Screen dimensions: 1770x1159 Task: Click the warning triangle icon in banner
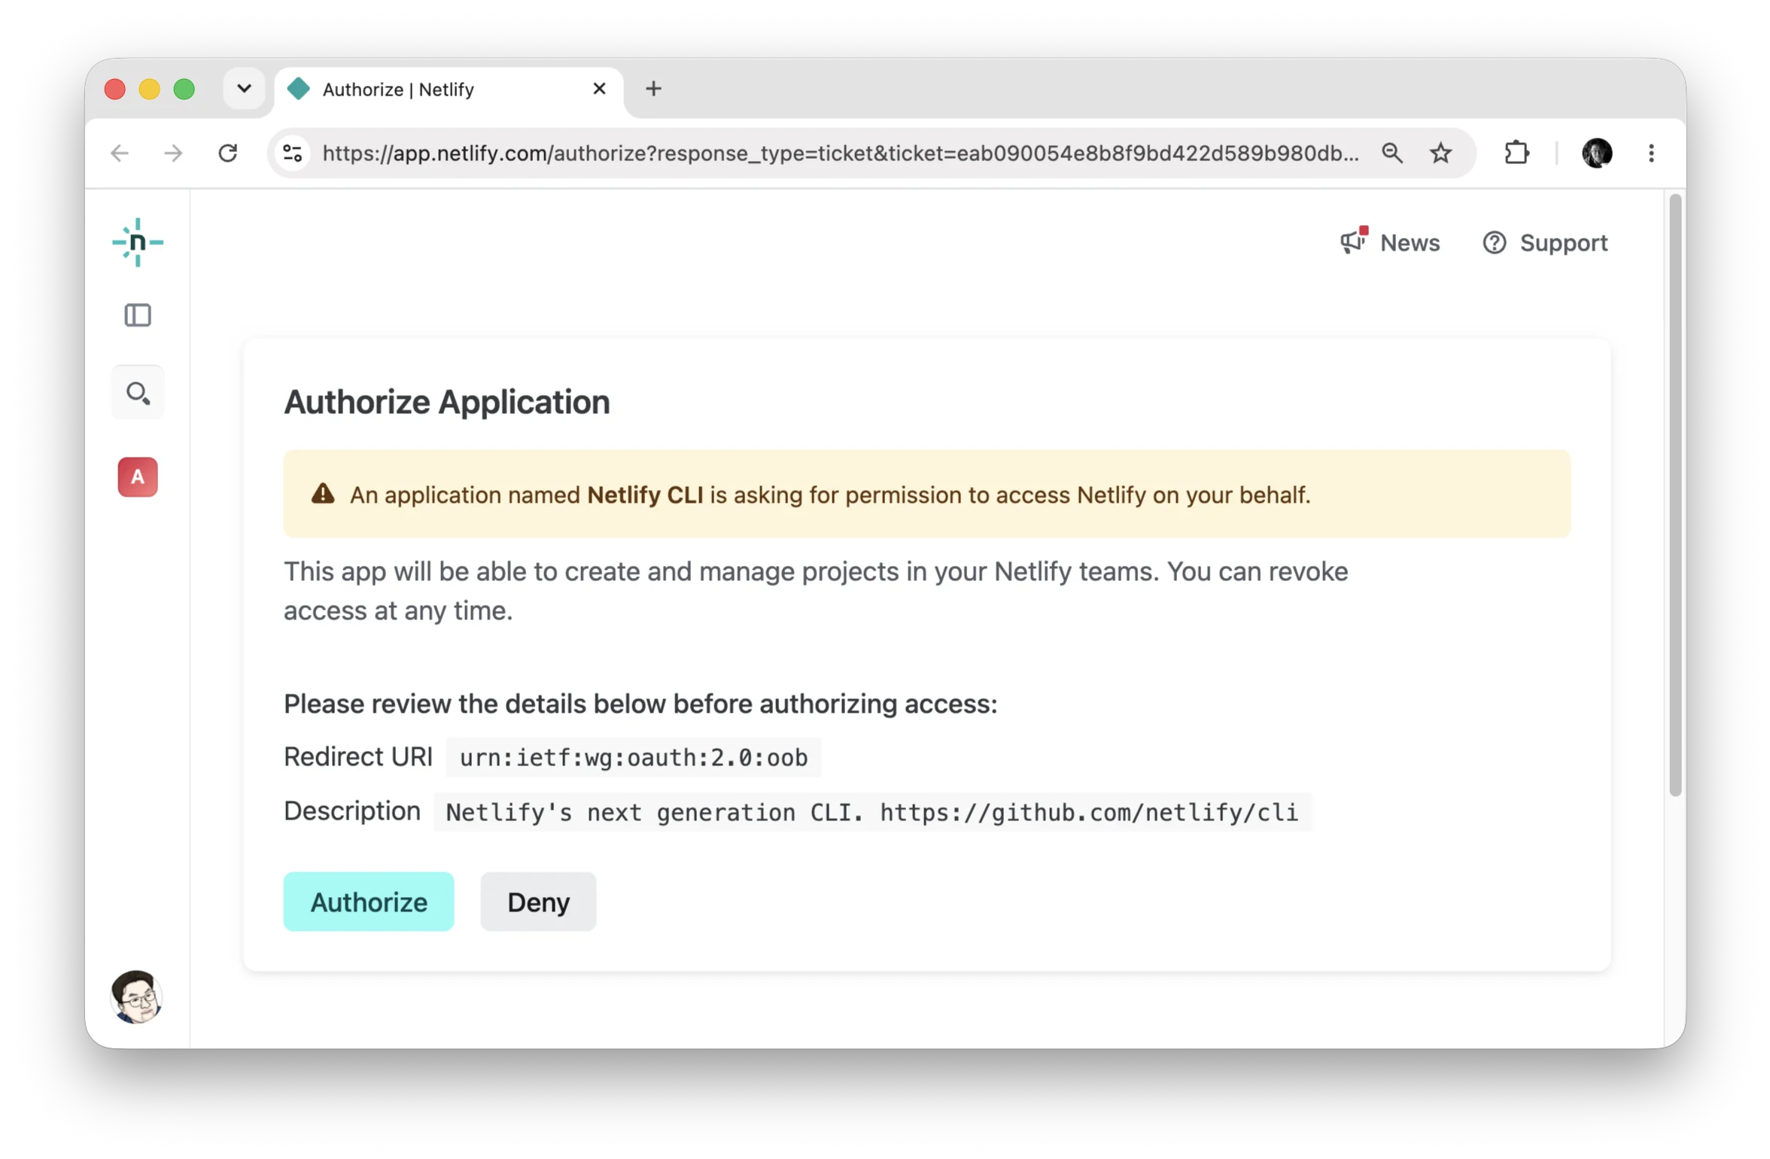tap(323, 494)
